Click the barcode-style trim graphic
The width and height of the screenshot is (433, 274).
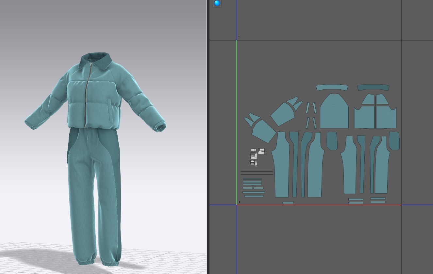coord(254,150)
